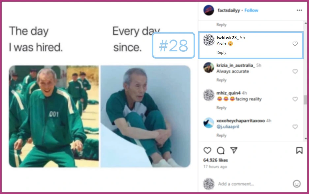The width and height of the screenshot is (309, 194).
Task: Like the post with the heart icon
Action: point(207,151)
